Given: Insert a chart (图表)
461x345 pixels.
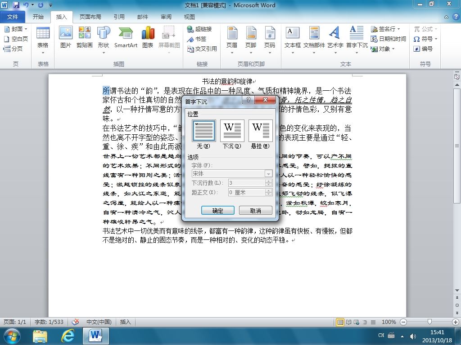Looking at the screenshot, I should pos(148,37).
